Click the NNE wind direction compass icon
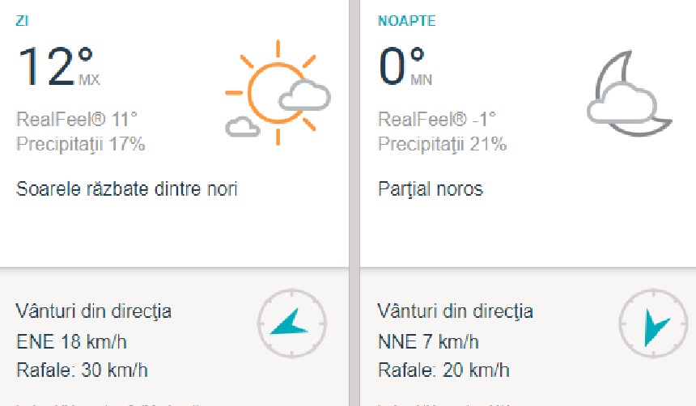 [x=653, y=324]
